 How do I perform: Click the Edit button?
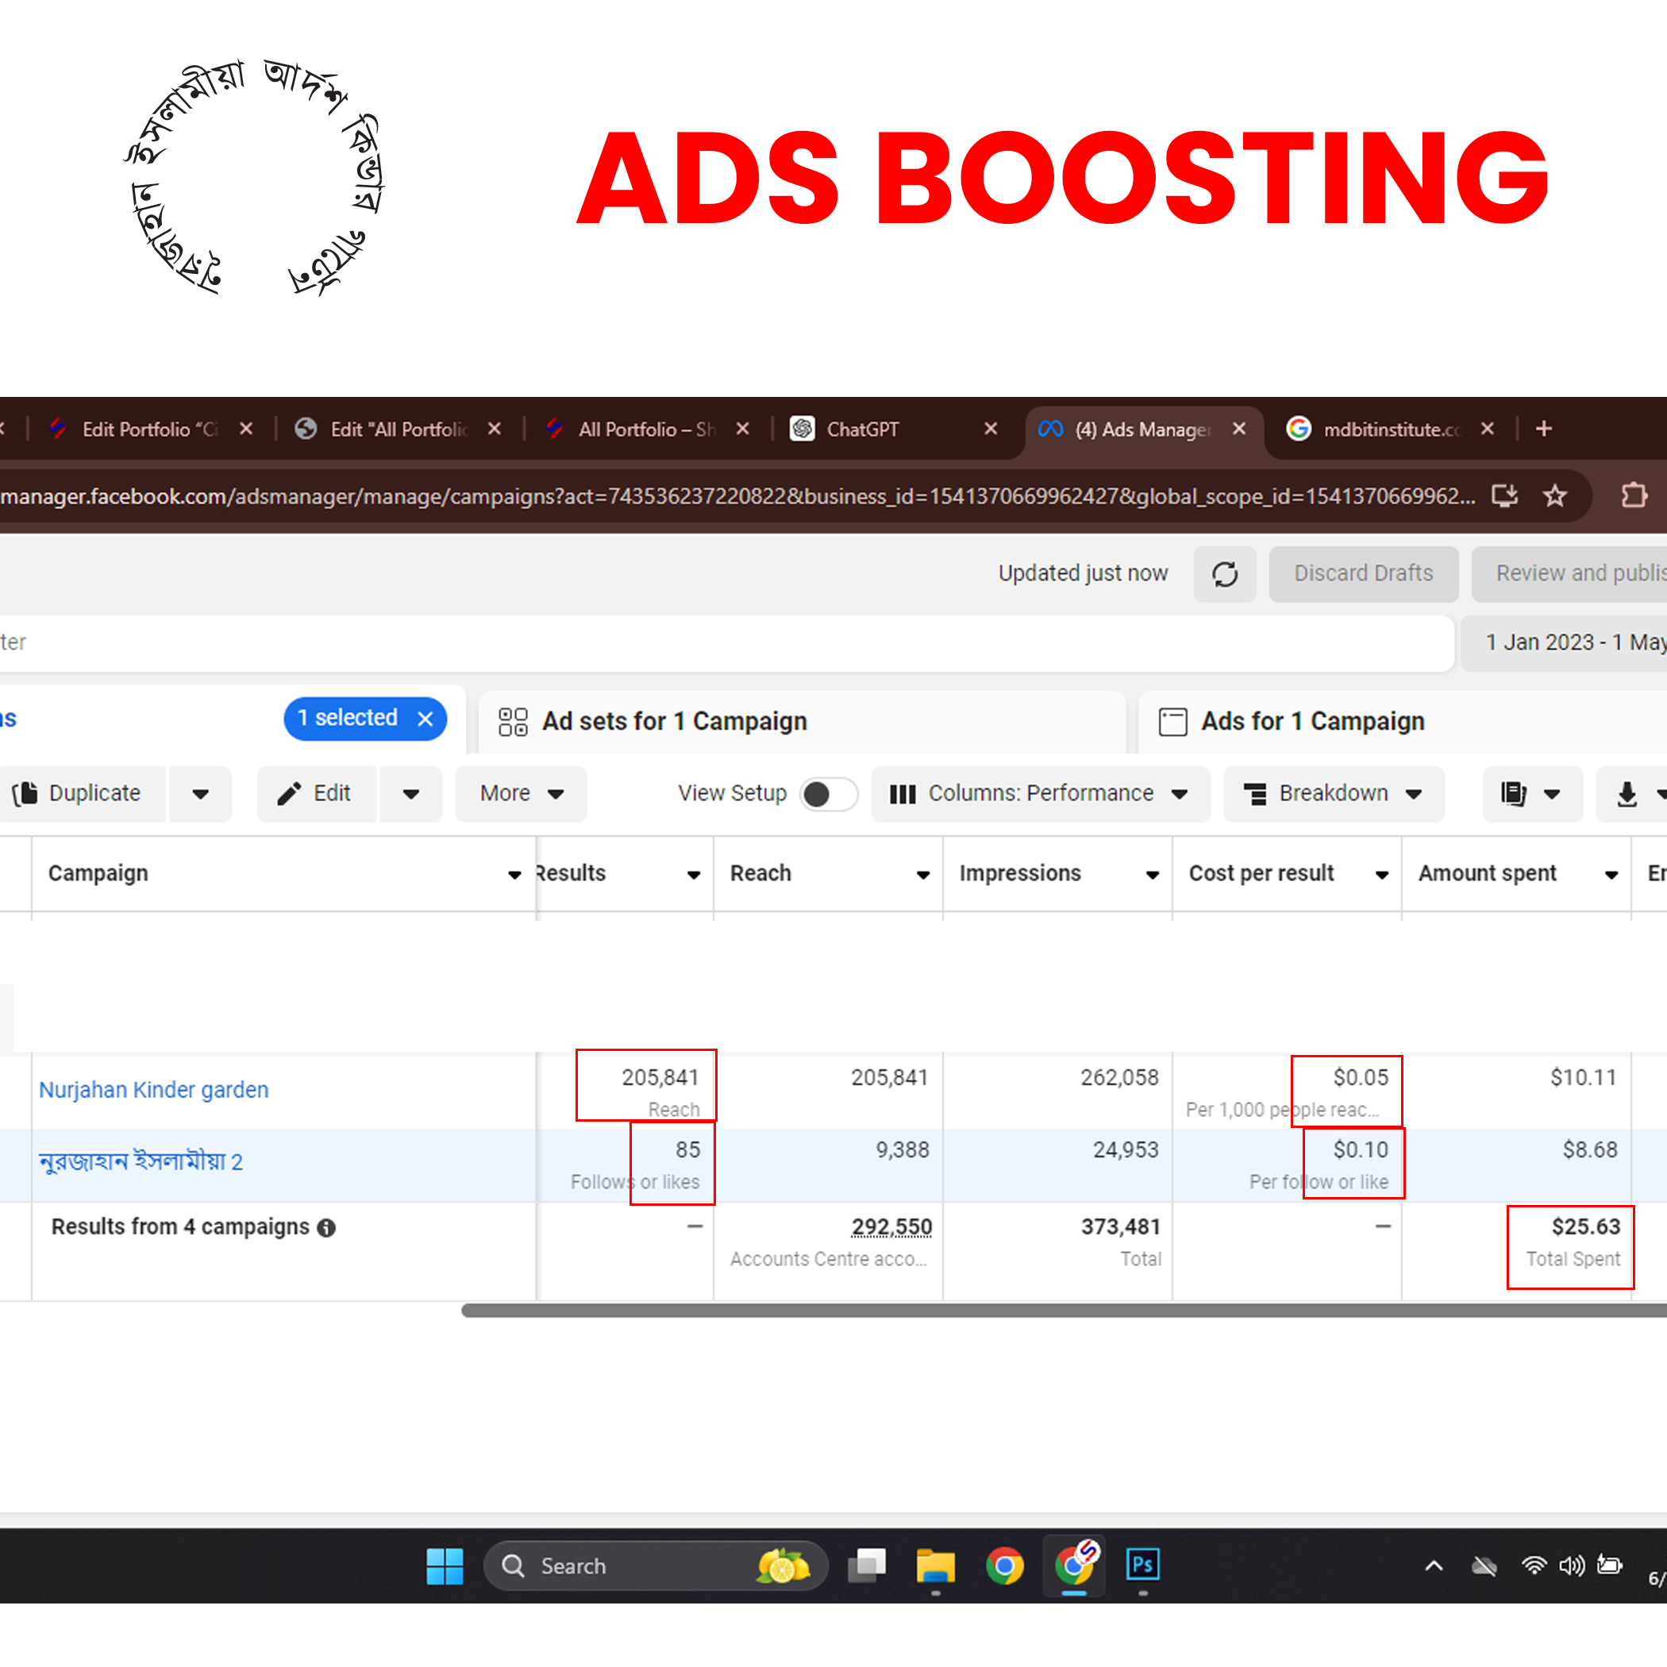[x=316, y=794]
